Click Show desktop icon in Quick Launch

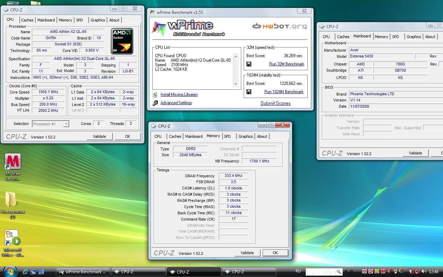coord(41,272)
